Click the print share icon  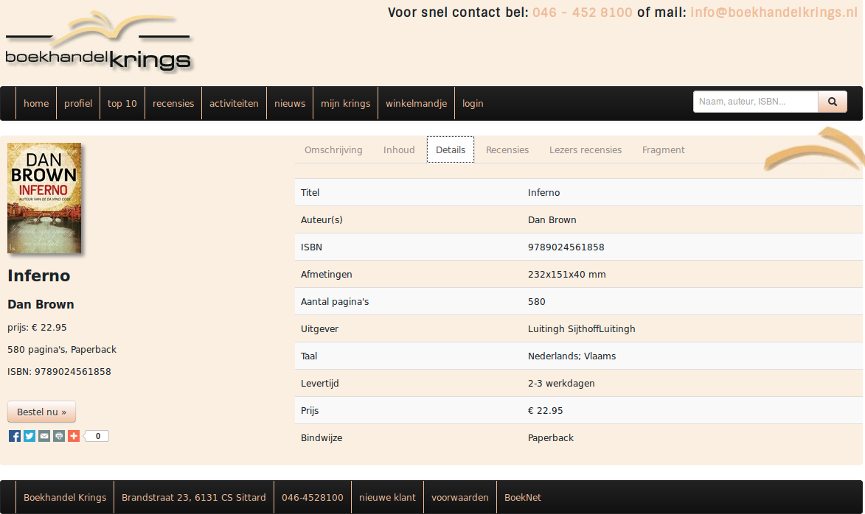(59, 437)
